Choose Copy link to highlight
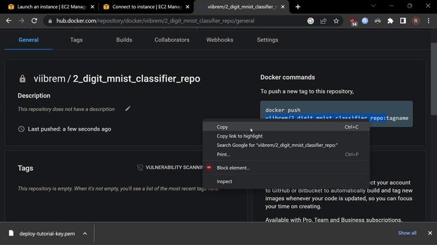 [286, 136]
